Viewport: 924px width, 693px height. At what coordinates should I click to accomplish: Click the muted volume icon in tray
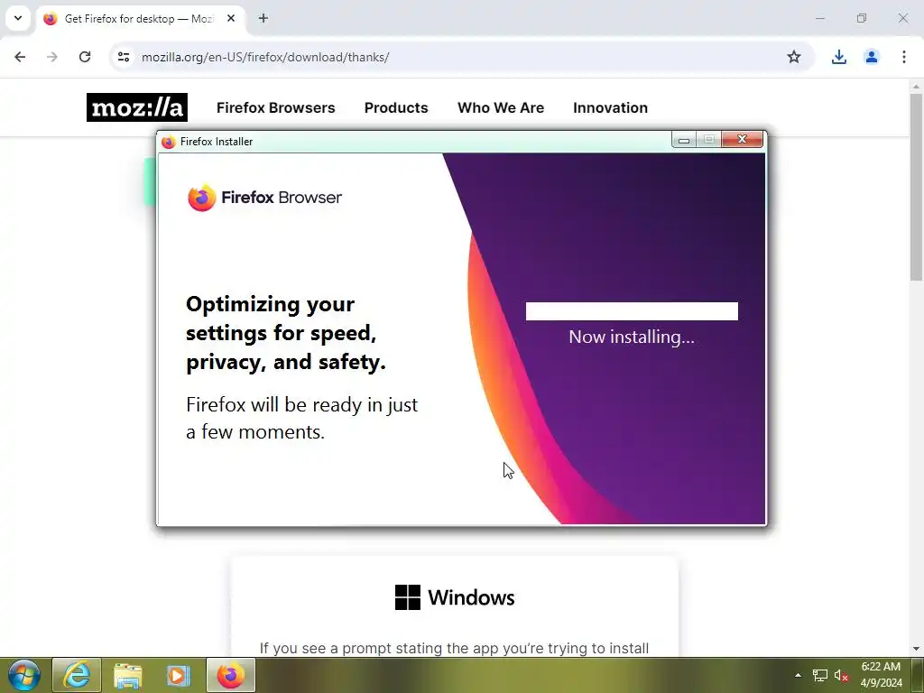pos(841,675)
